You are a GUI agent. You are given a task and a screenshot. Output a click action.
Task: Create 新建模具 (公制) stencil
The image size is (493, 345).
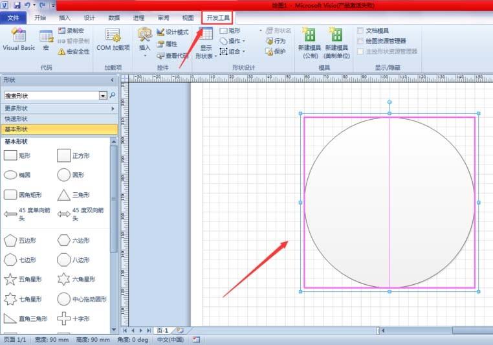(310, 43)
